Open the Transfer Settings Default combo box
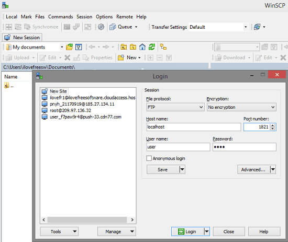The image size is (288, 242). pyautogui.click(x=218, y=27)
